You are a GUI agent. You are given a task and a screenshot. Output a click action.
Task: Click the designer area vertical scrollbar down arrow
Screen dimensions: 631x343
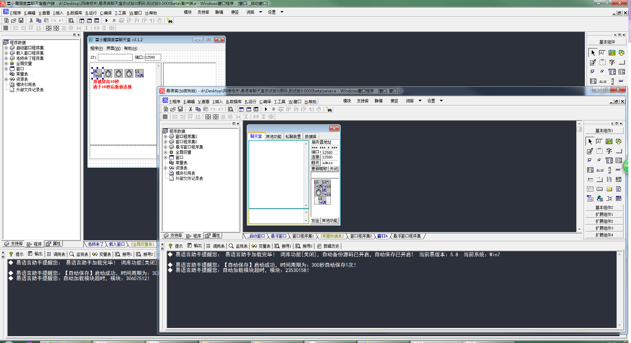(579, 229)
